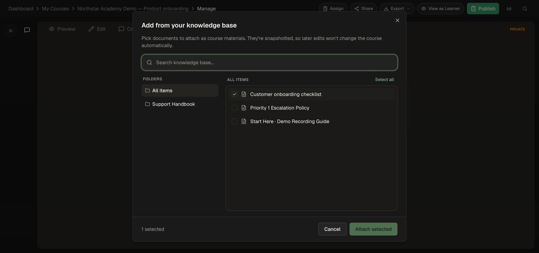Uncheck Customer onboarding checklist

coord(235,94)
